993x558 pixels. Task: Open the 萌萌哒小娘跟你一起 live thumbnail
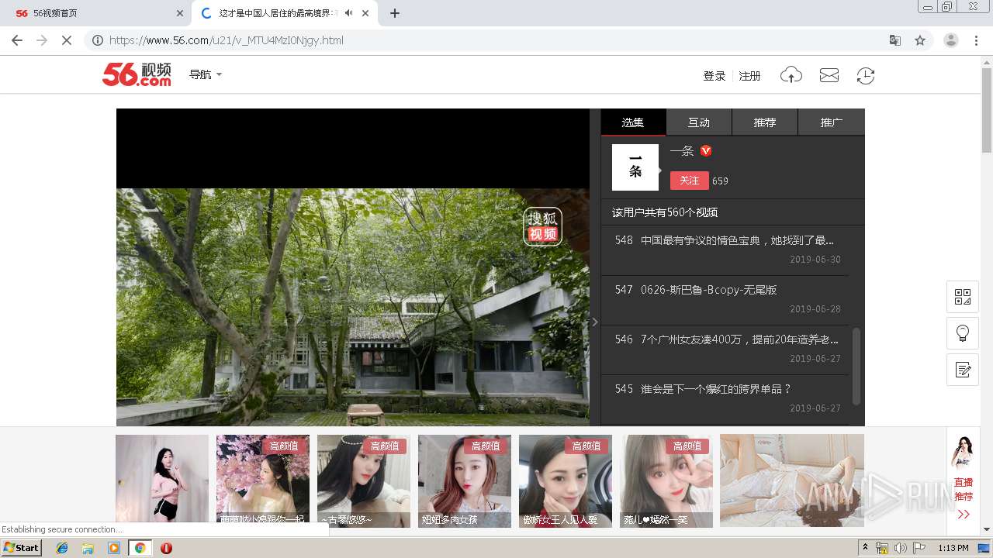coord(263,480)
